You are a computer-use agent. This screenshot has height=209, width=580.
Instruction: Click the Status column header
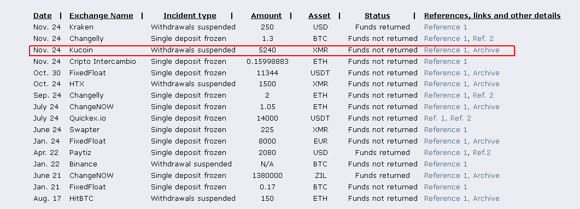click(x=377, y=15)
